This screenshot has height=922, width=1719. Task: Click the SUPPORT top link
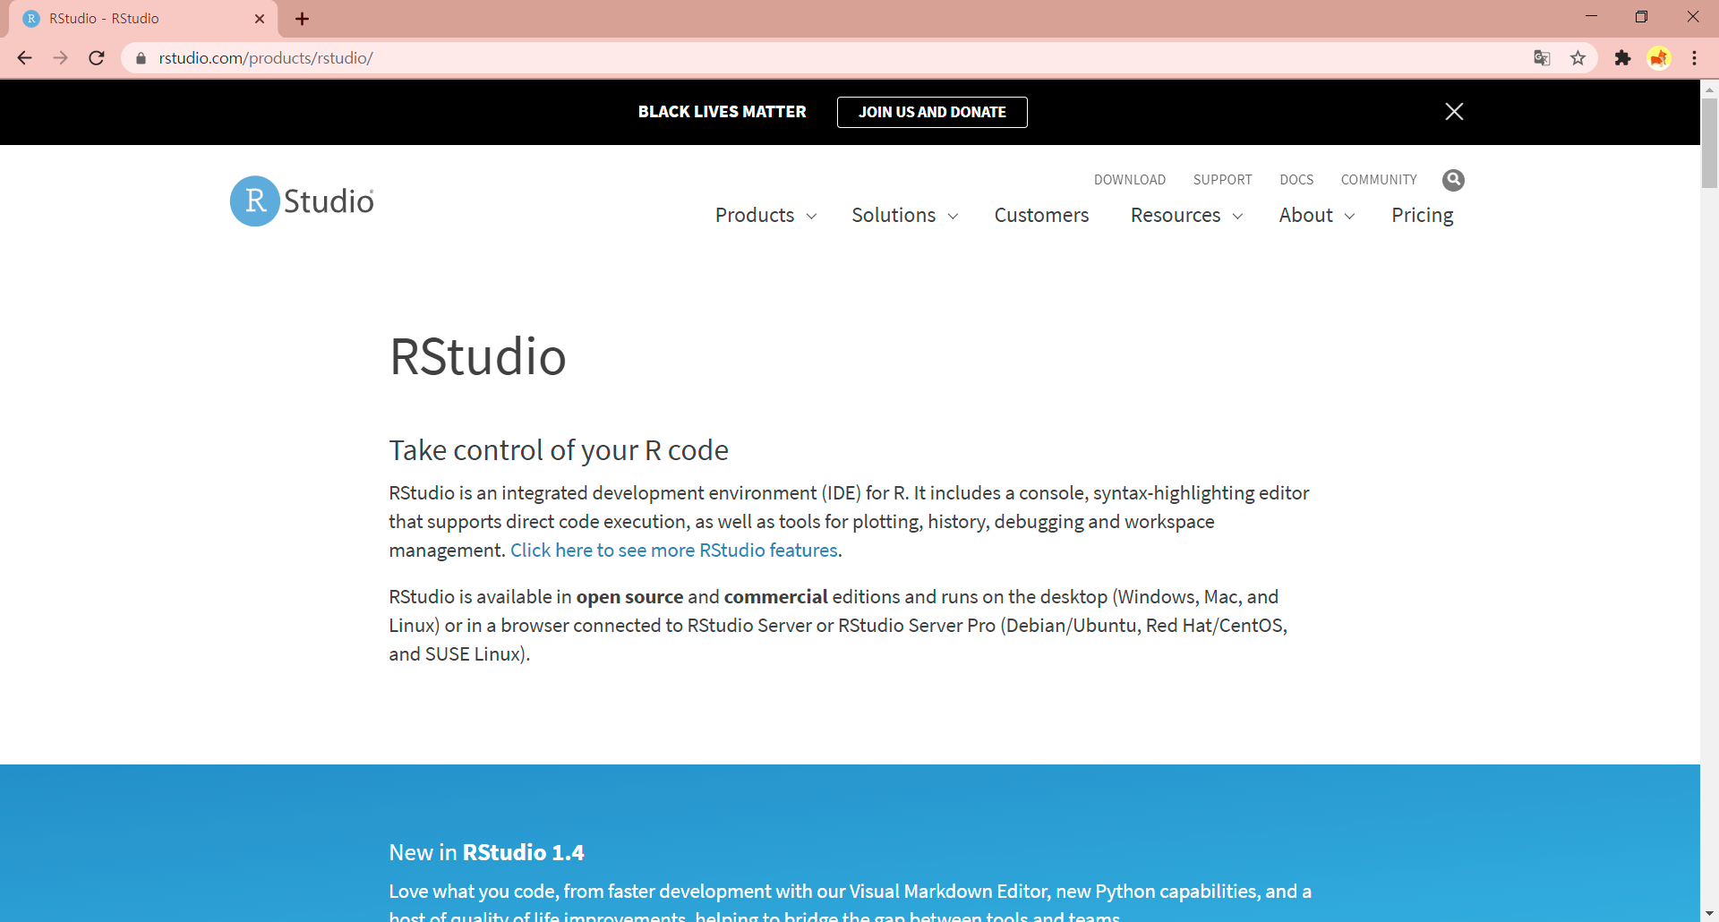pyautogui.click(x=1222, y=180)
